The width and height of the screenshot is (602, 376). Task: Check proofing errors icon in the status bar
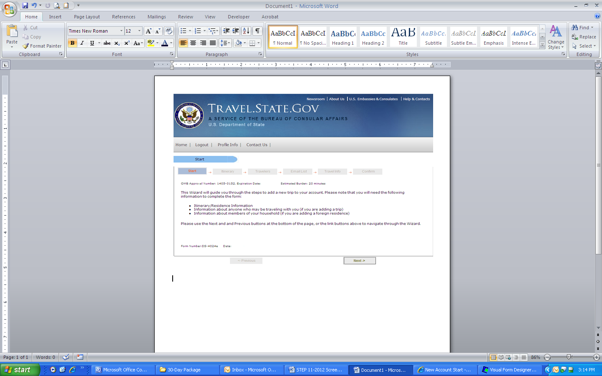pyautogui.click(x=66, y=357)
